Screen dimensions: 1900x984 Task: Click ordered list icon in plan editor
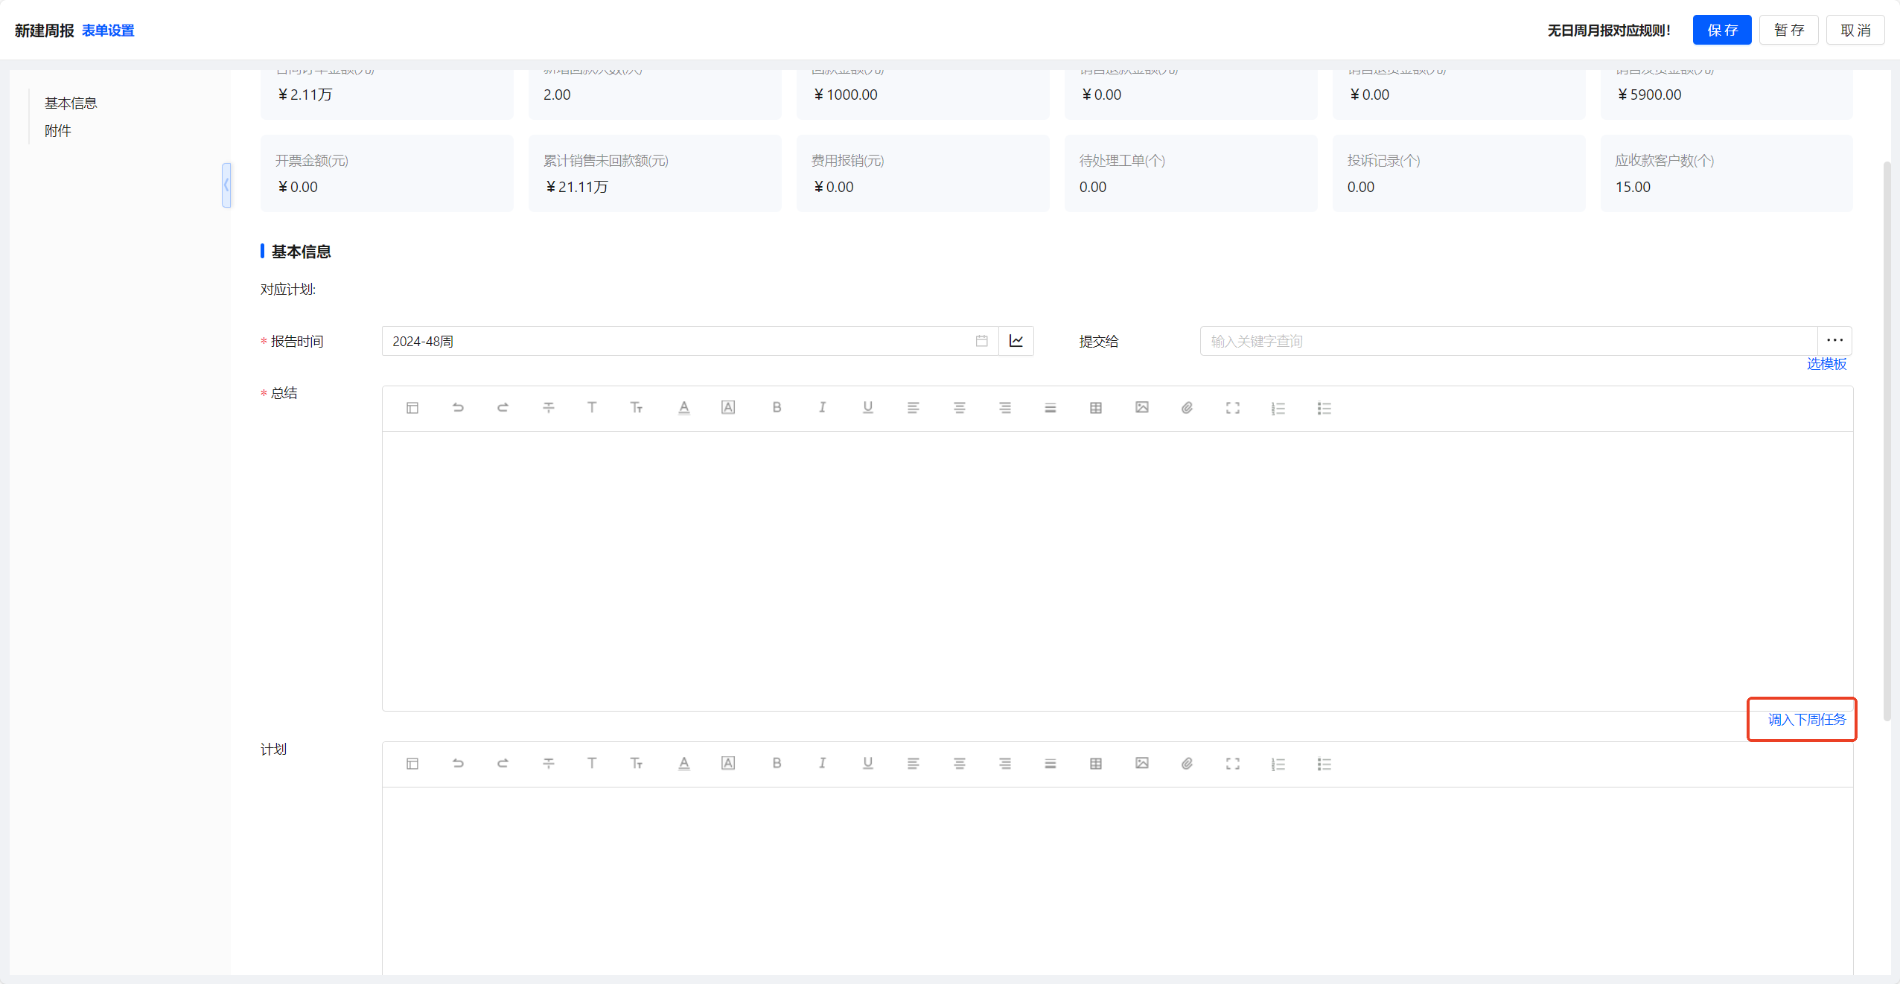pos(1278,764)
